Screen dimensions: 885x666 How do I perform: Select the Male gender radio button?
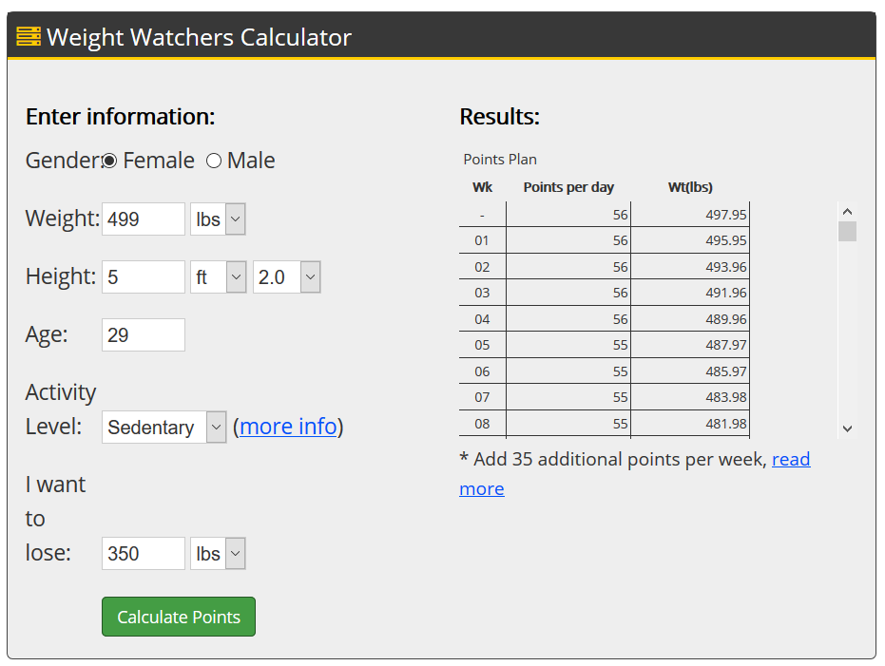[x=213, y=161]
